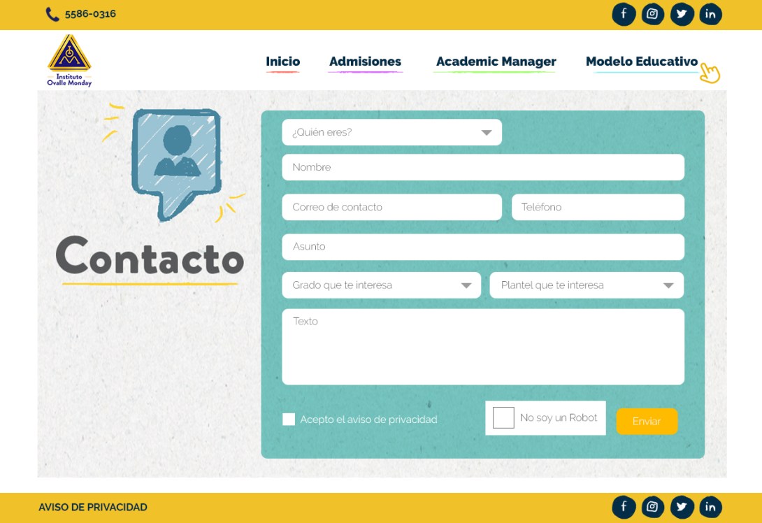This screenshot has width=762, height=523.
Task: Click the footer Facebook icon
Action: click(x=624, y=507)
